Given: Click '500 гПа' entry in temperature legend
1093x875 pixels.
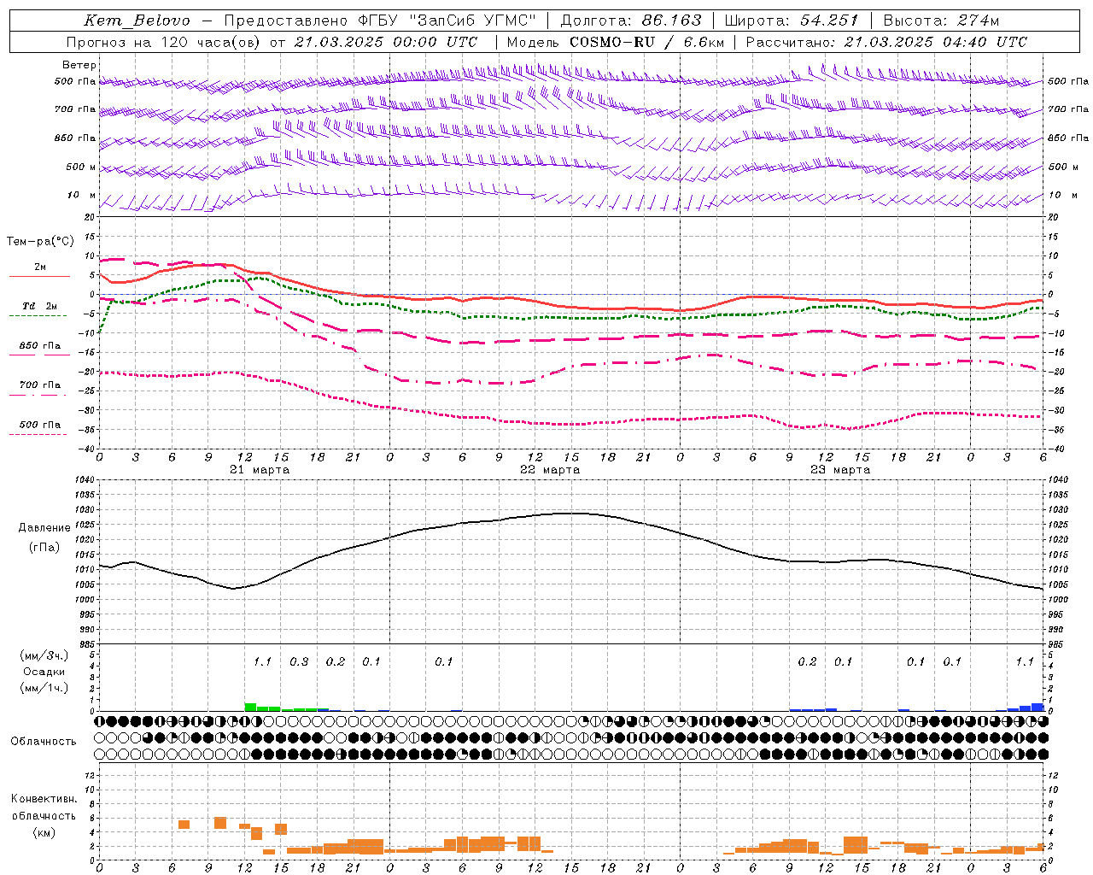Looking at the screenshot, I should 40,425.
